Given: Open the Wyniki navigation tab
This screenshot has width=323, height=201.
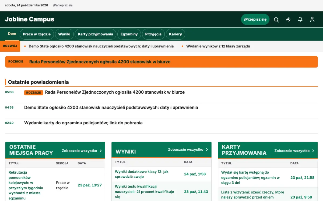Looking at the screenshot, I should (64, 34).
